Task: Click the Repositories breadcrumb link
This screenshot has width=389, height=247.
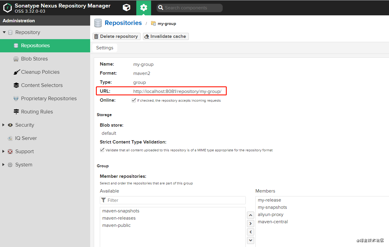Action: pyautogui.click(x=123, y=23)
